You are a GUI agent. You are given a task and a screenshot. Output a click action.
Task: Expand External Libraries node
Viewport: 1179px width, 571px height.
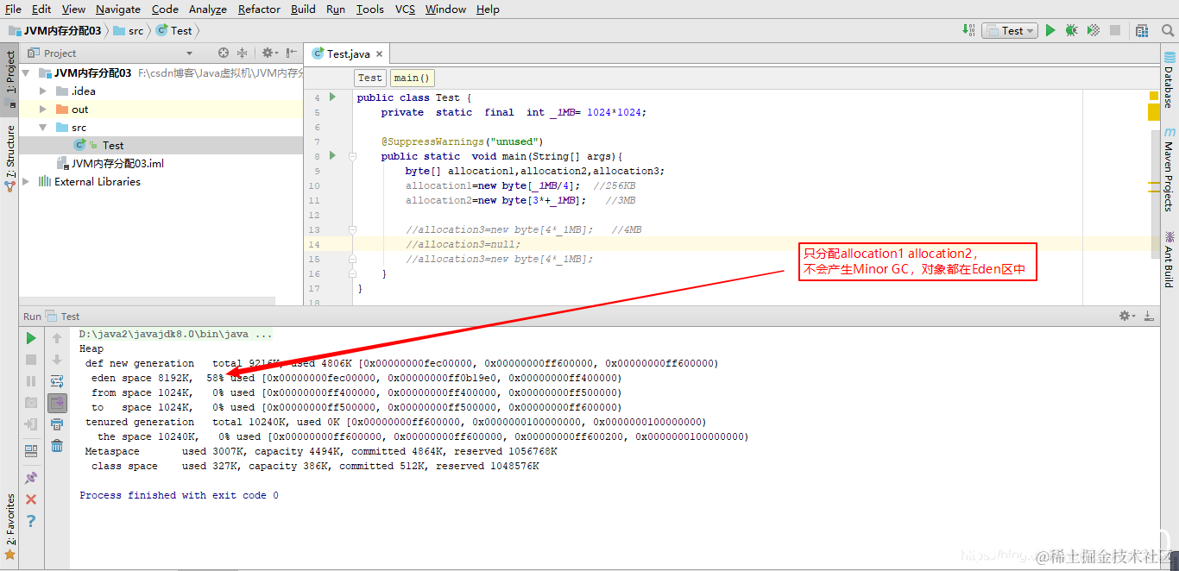click(x=26, y=182)
